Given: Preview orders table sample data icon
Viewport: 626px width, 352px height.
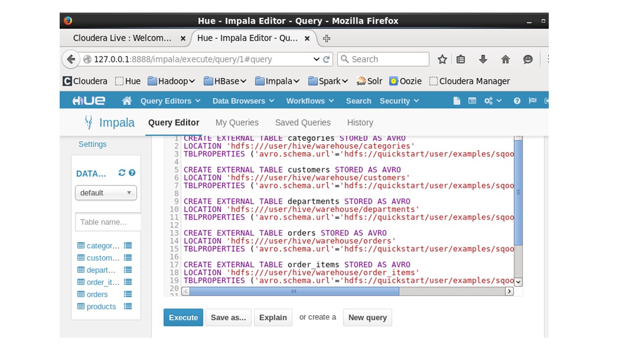Looking at the screenshot, I should [128, 294].
